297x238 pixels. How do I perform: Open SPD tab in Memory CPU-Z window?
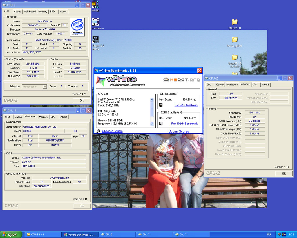[255, 85]
